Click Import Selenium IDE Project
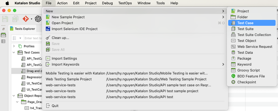Viewport: 278px width, 111px height. 135,29
